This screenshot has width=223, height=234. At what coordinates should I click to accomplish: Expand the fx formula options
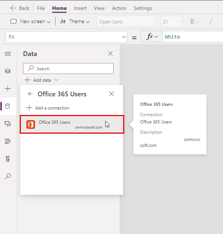coord(152,37)
